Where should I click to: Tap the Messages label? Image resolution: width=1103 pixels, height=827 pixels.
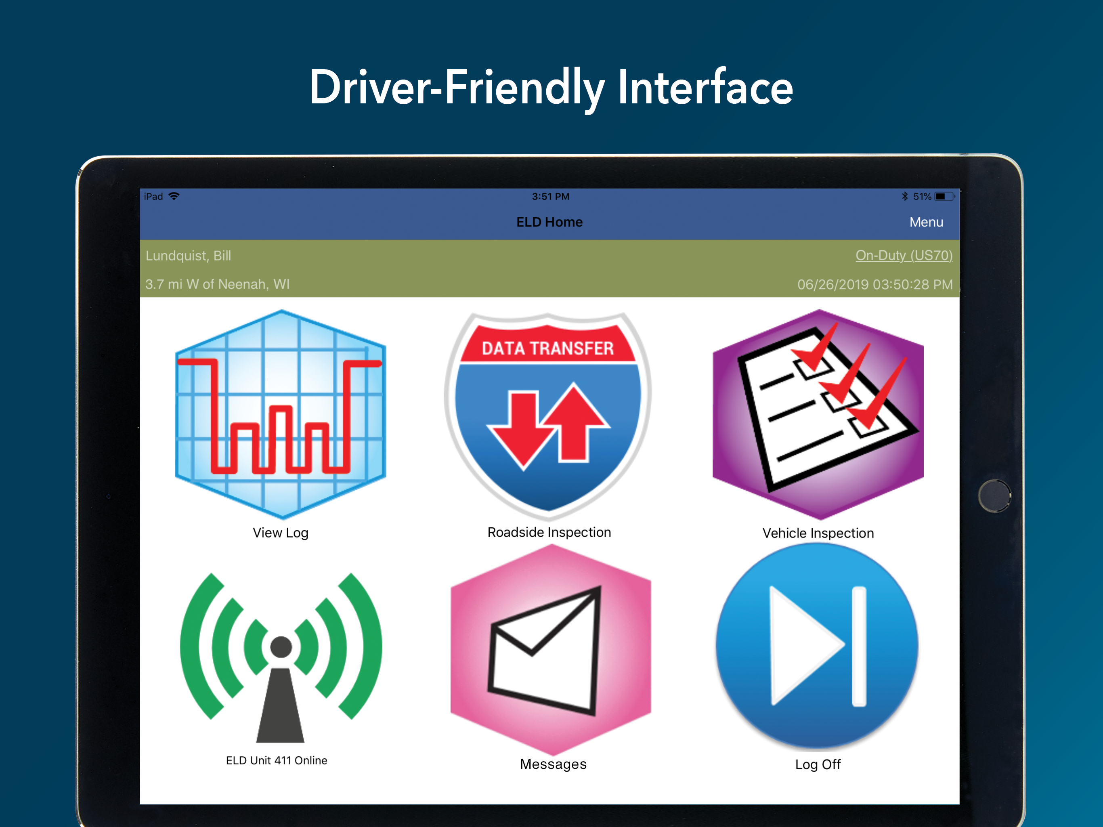click(553, 764)
